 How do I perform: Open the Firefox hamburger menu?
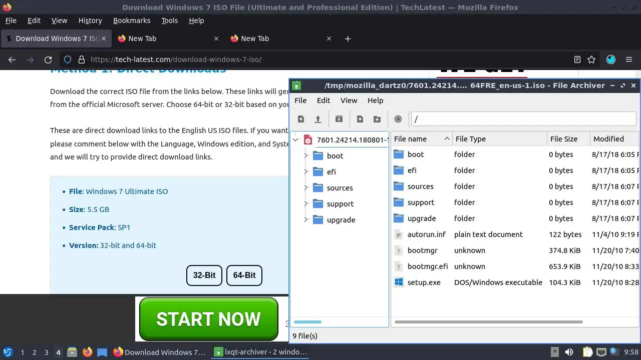click(x=629, y=59)
